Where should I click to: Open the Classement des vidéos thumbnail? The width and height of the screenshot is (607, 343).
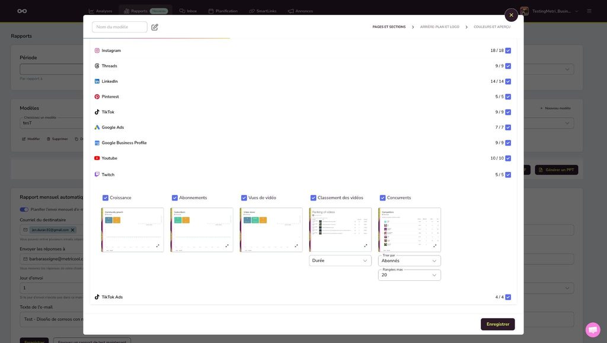(x=340, y=230)
